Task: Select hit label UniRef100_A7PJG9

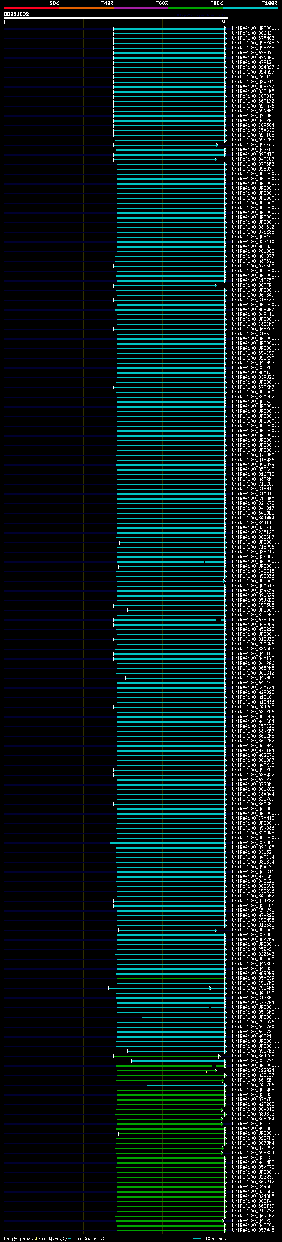Action: (x=252, y=619)
